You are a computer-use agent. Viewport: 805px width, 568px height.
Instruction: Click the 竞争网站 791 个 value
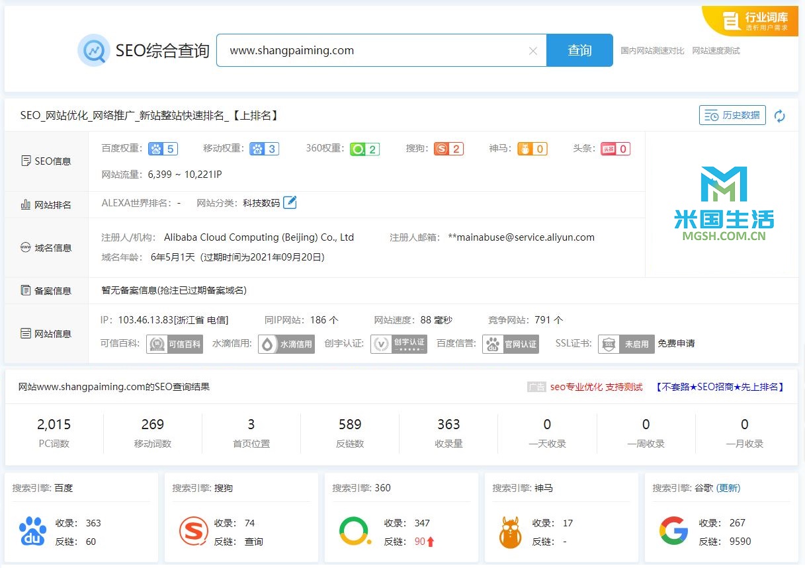pyautogui.click(x=548, y=320)
